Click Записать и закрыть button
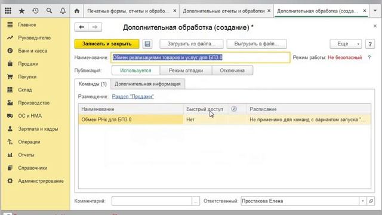382x215 pixels. 107,44
